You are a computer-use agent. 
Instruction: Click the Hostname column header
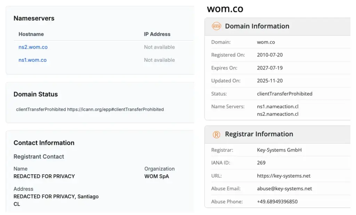pos(31,34)
